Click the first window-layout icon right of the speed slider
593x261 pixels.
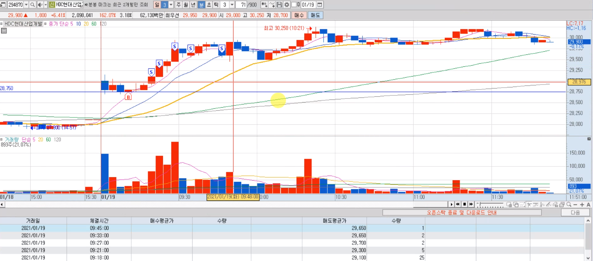coord(509,204)
